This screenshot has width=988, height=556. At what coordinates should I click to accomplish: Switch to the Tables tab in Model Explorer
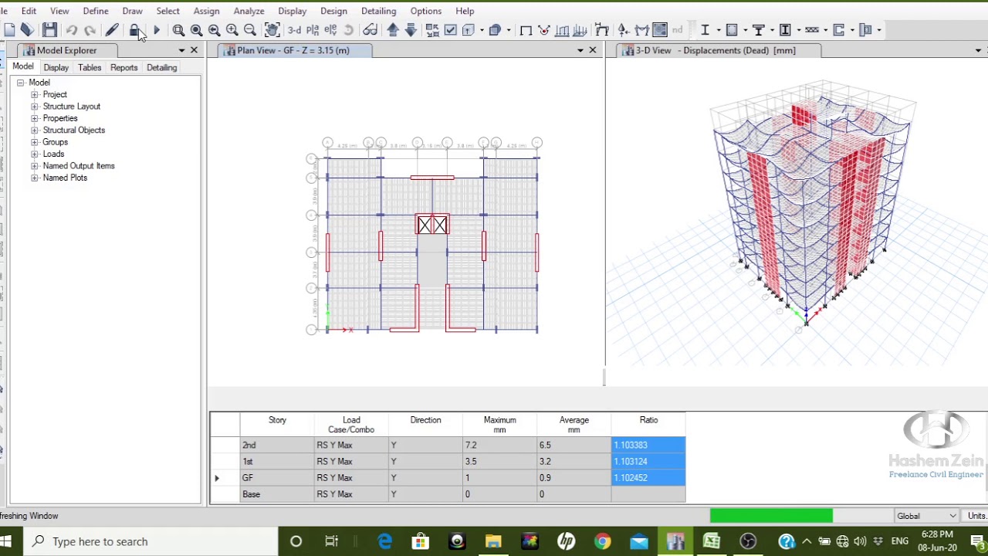coord(90,67)
